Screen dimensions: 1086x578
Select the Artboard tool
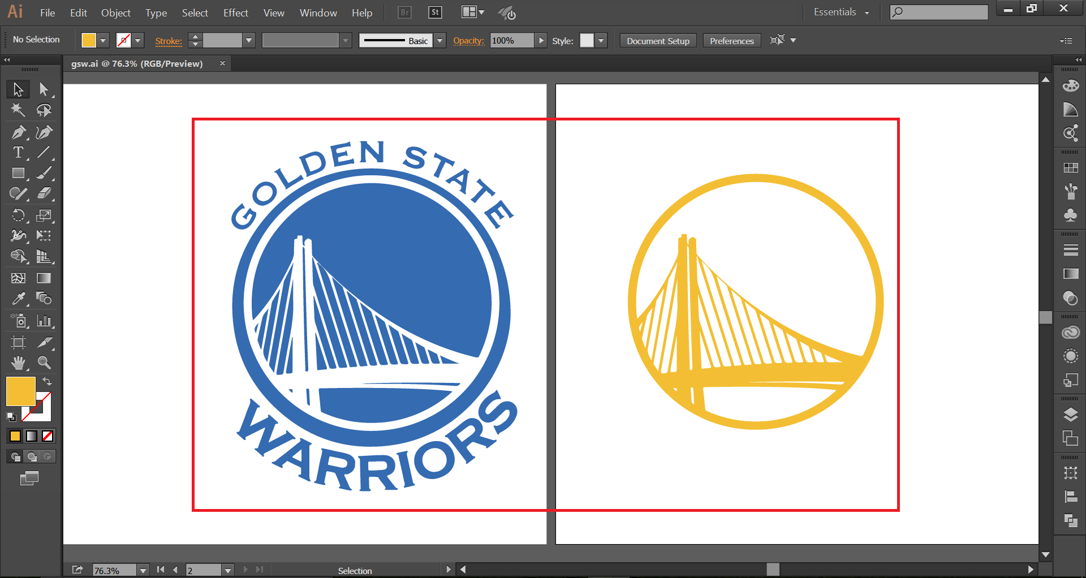18,342
